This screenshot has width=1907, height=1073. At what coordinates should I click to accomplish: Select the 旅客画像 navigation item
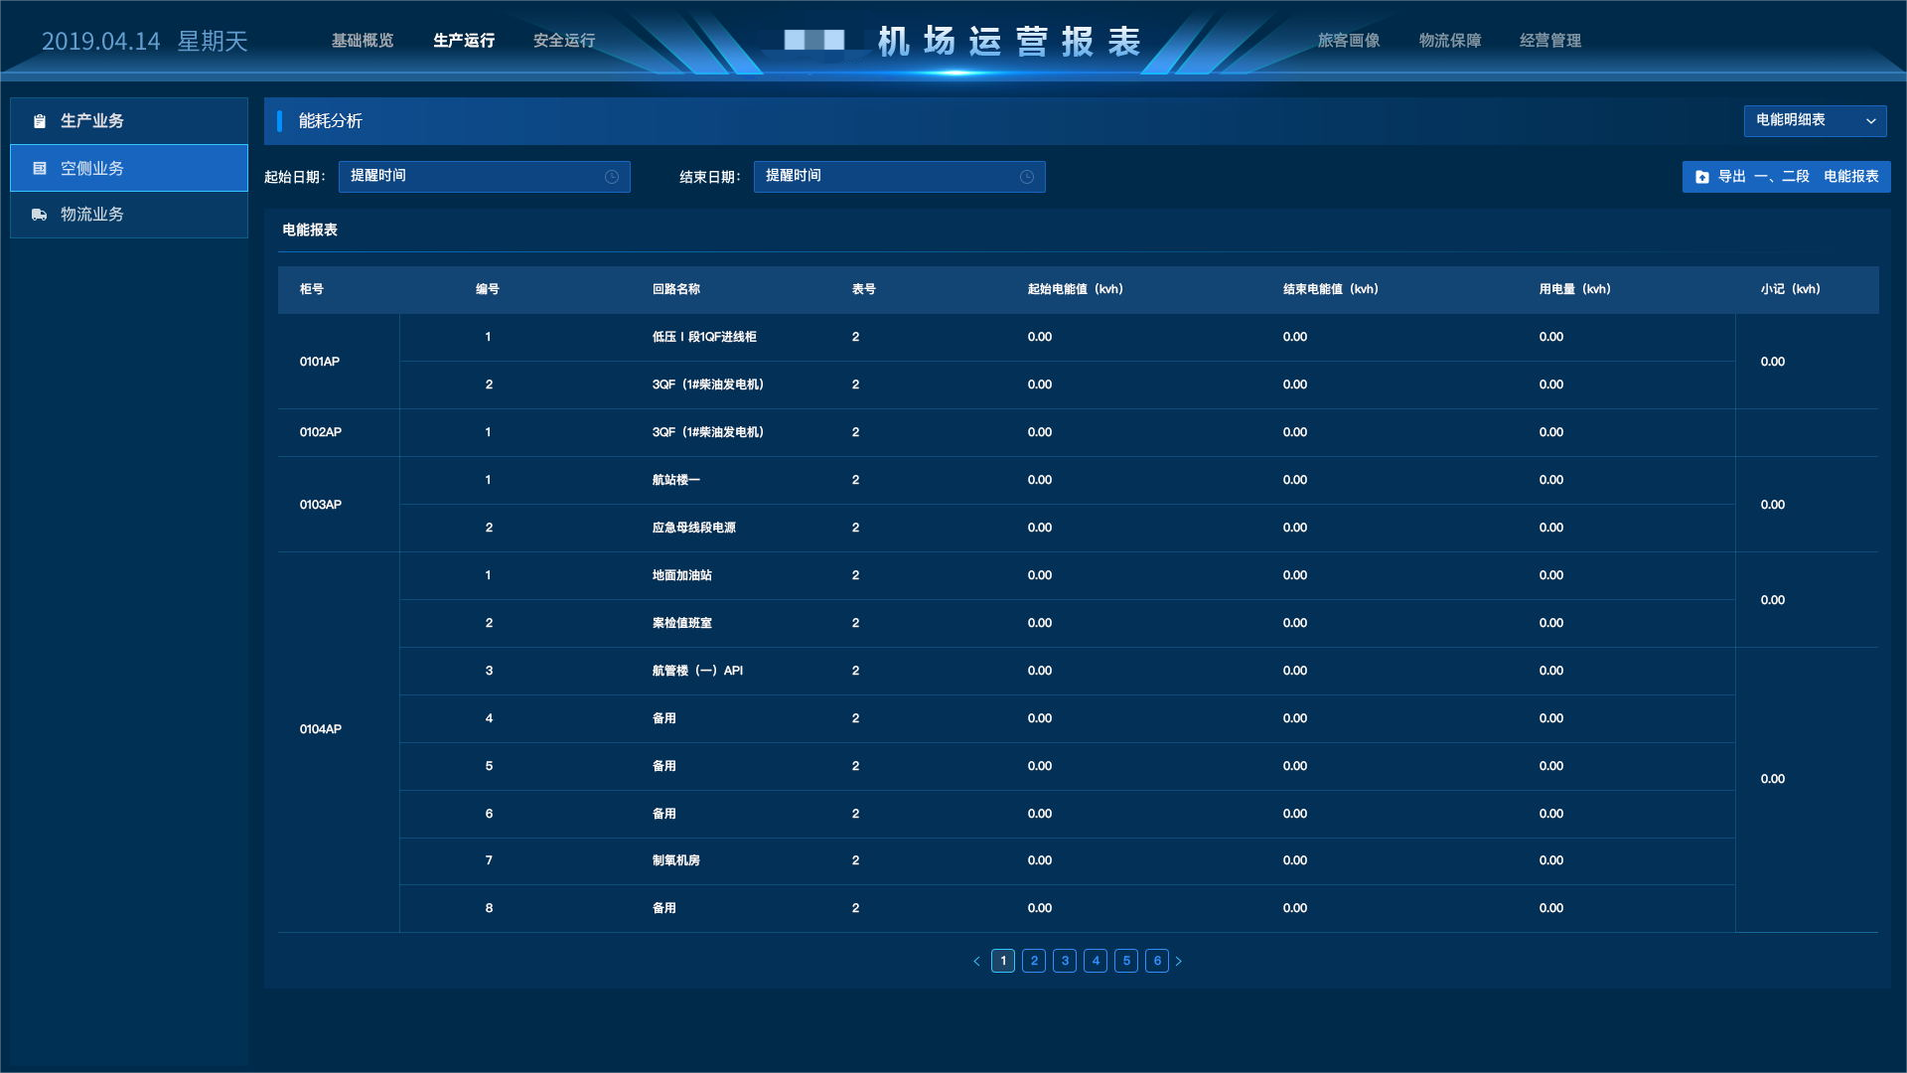tap(1349, 41)
